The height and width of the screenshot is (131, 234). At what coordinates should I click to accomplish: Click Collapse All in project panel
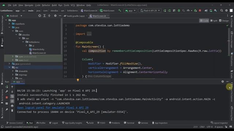click(49, 16)
